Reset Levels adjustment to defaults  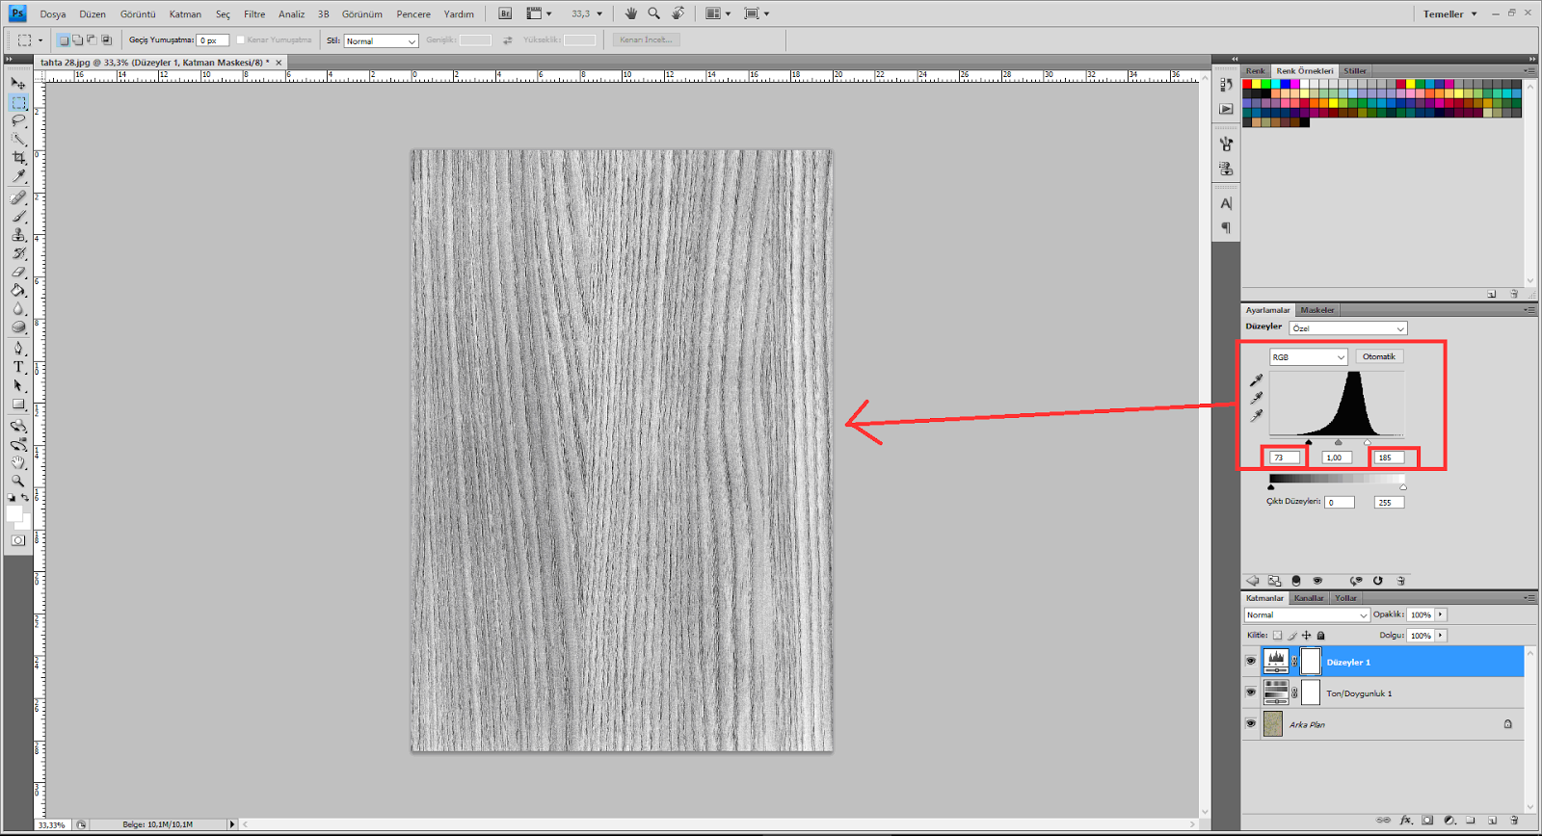pos(1378,581)
